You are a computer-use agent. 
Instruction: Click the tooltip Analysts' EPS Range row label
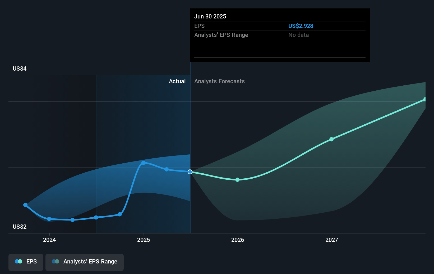[x=221, y=35]
